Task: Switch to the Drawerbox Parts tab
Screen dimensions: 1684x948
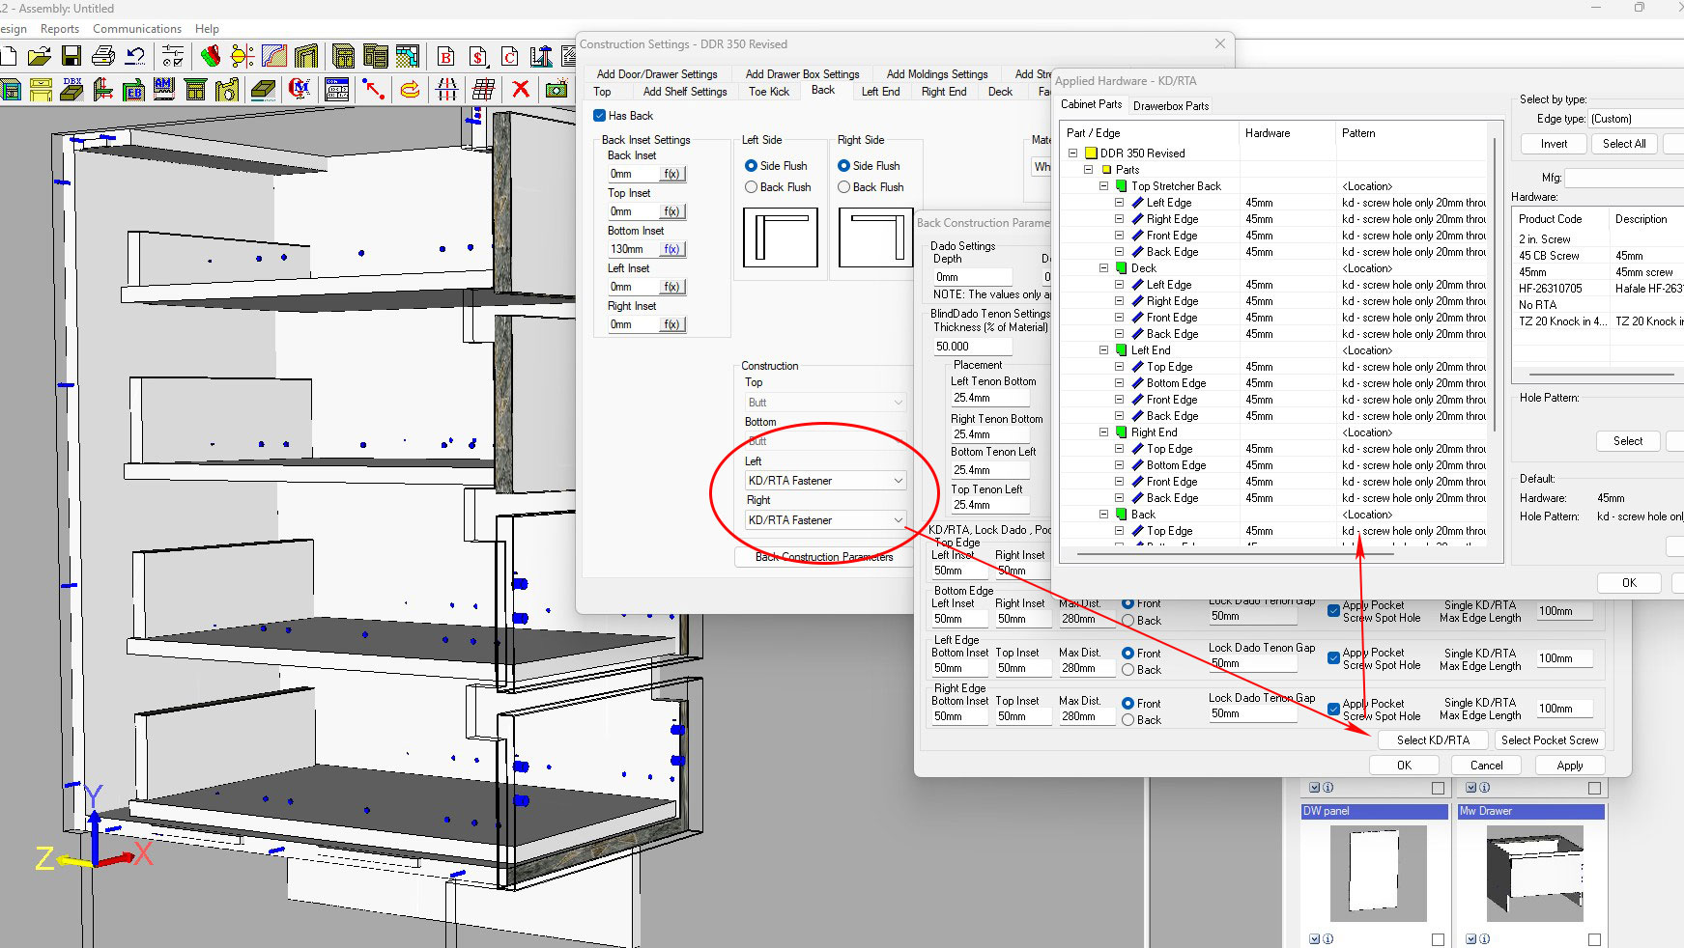Action: click(1170, 106)
